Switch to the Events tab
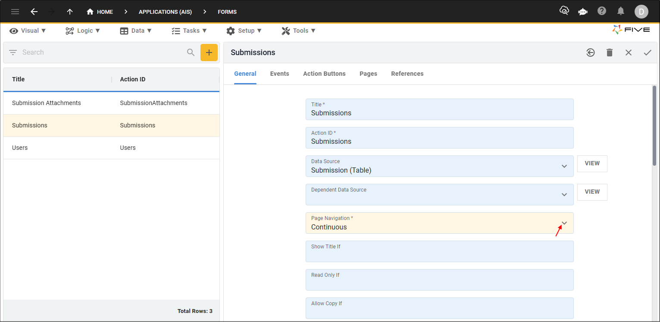This screenshot has width=660, height=322. click(x=279, y=74)
